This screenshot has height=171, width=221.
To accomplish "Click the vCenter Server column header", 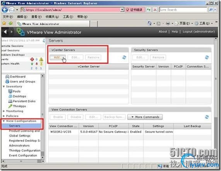I will [89, 67].
